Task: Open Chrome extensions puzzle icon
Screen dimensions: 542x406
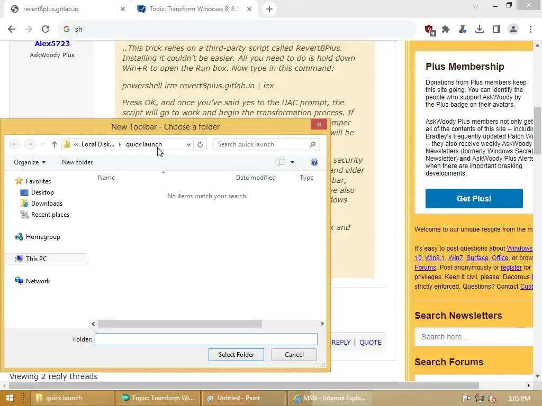Action: pos(446,30)
